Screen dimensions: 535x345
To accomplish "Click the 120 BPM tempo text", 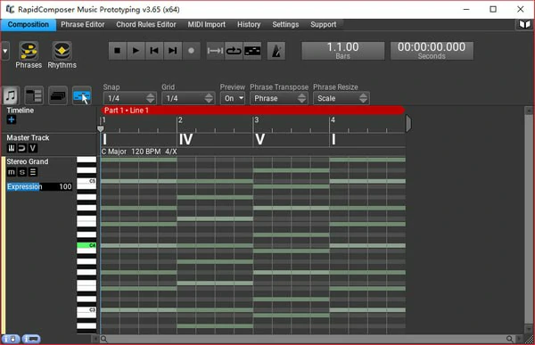I will pyautogui.click(x=145, y=152).
